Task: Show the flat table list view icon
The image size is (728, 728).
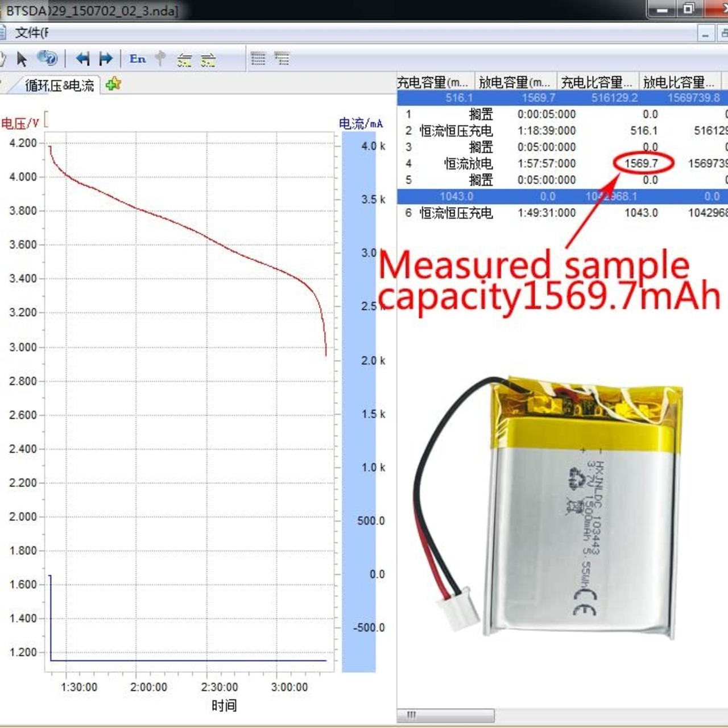Action: pyautogui.click(x=258, y=59)
